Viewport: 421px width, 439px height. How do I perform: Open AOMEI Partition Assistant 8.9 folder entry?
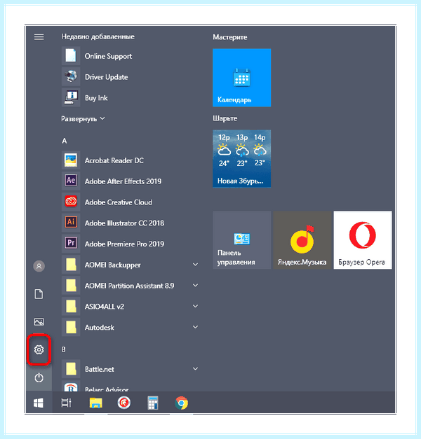click(130, 286)
